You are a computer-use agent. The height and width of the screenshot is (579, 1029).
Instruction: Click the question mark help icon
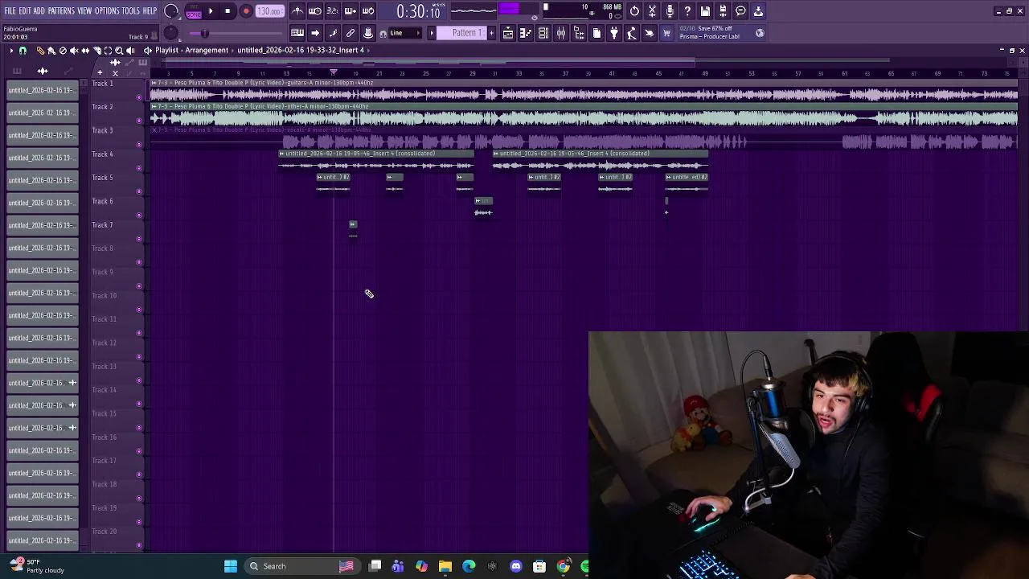687,11
